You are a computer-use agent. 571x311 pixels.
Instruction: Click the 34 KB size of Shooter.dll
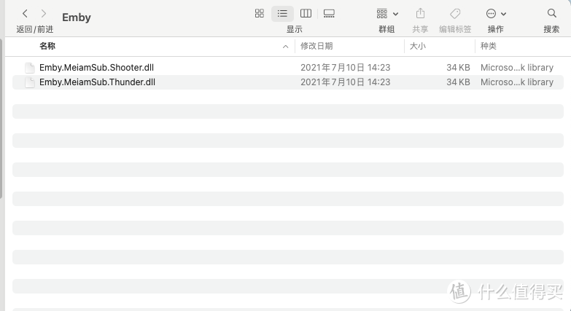(x=458, y=68)
